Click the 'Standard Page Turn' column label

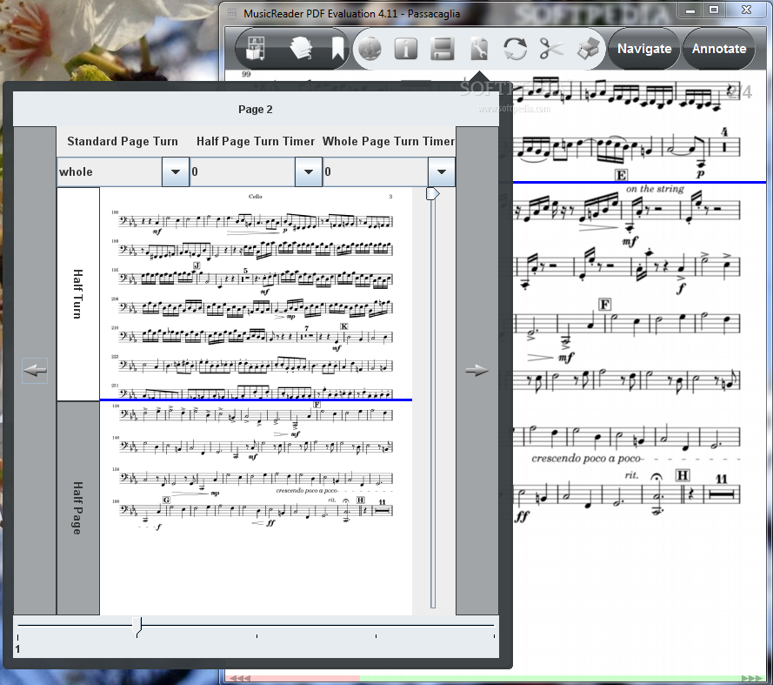(123, 141)
